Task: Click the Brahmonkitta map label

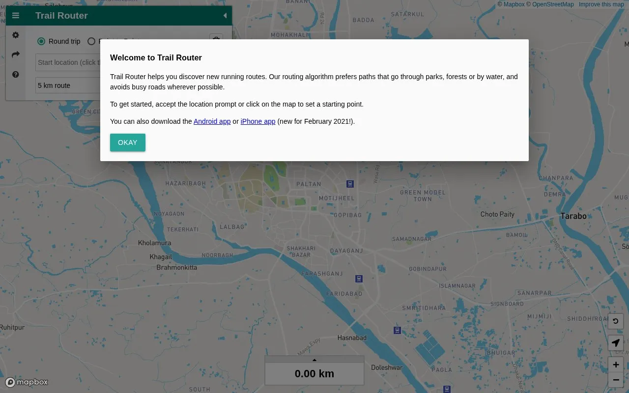Action: 176,268
